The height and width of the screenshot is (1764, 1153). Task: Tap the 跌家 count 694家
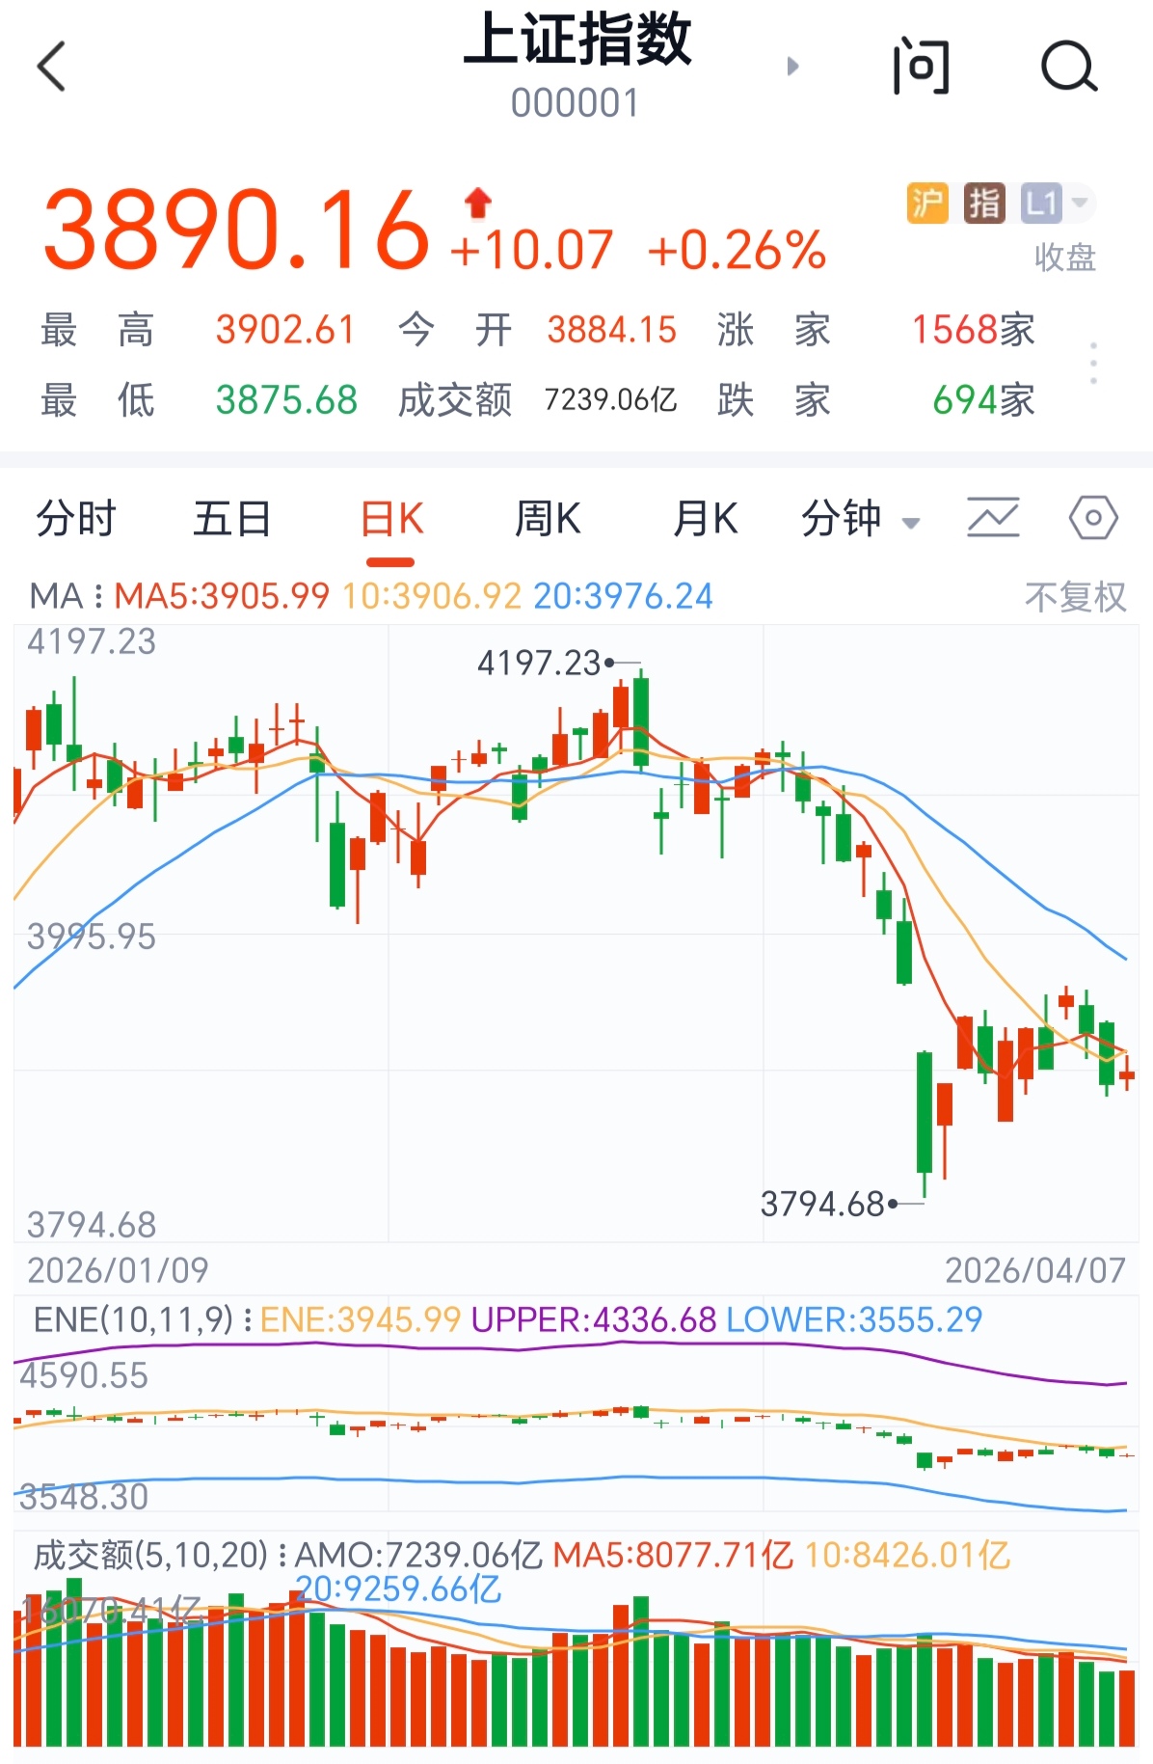coord(983,399)
